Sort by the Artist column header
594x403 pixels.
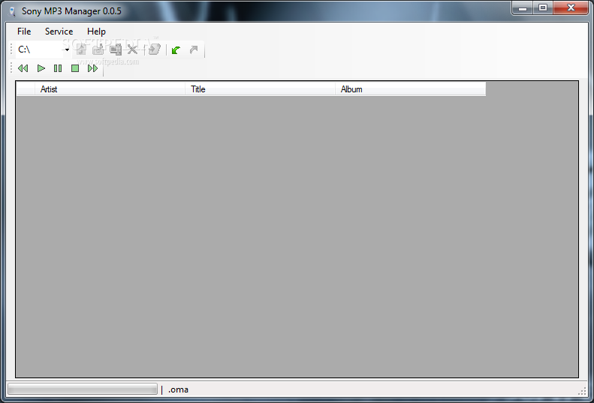tap(110, 89)
